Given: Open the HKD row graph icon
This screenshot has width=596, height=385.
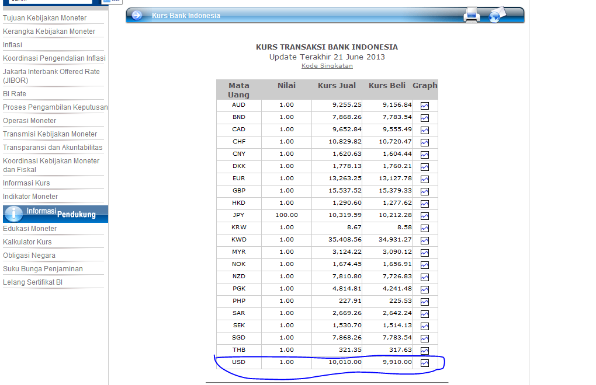Looking at the screenshot, I should (x=425, y=204).
